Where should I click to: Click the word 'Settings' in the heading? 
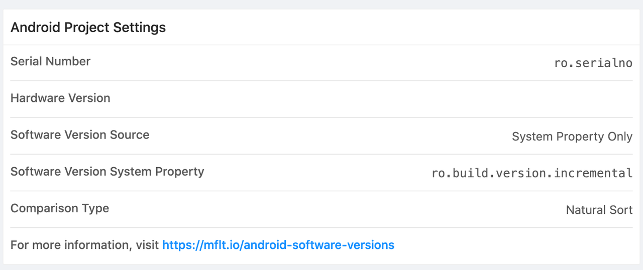139,27
